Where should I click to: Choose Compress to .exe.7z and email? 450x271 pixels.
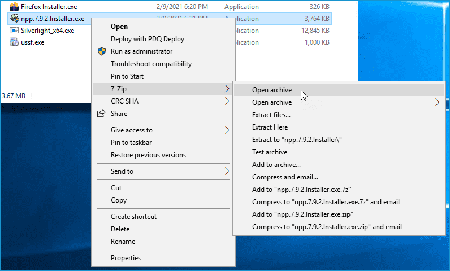pos(326,202)
